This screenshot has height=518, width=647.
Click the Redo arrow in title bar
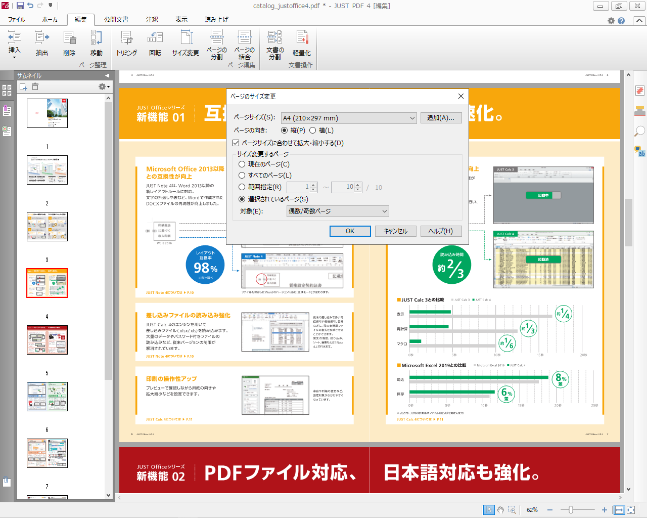click(40, 6)
